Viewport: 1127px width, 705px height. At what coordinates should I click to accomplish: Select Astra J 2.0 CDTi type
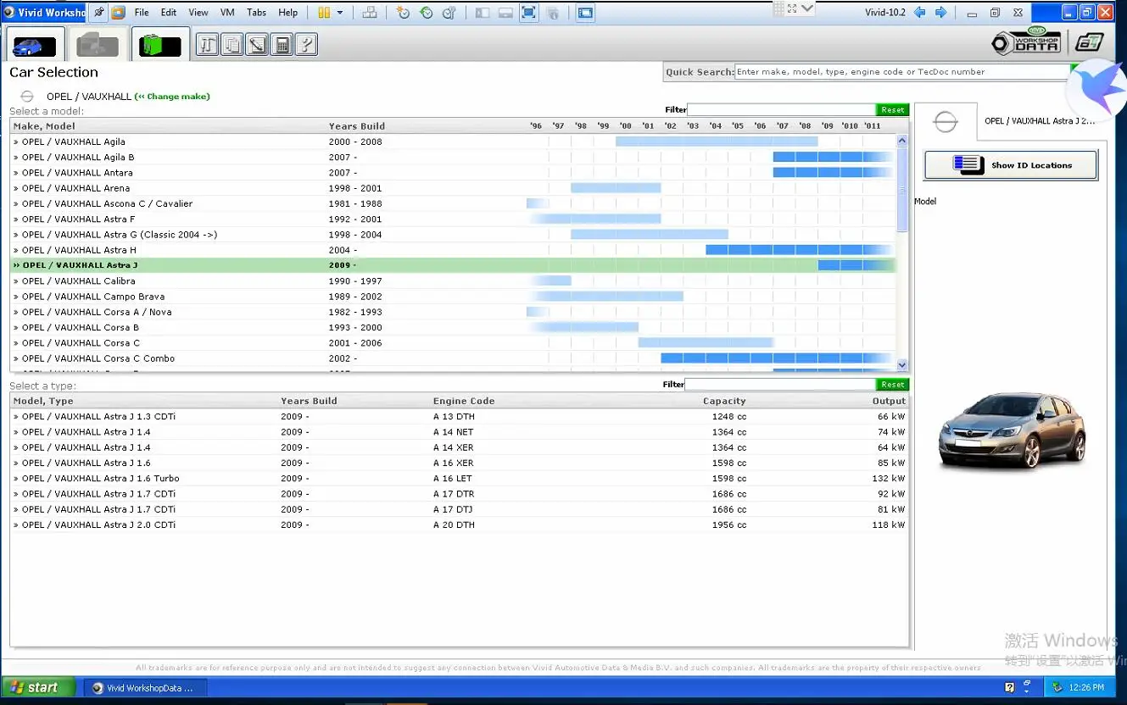click(459, 525)
